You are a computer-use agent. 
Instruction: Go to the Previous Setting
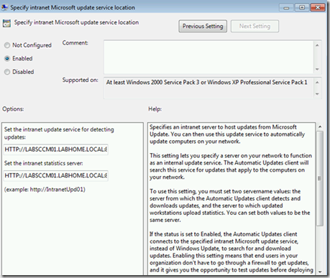click(x=203, y=26)
